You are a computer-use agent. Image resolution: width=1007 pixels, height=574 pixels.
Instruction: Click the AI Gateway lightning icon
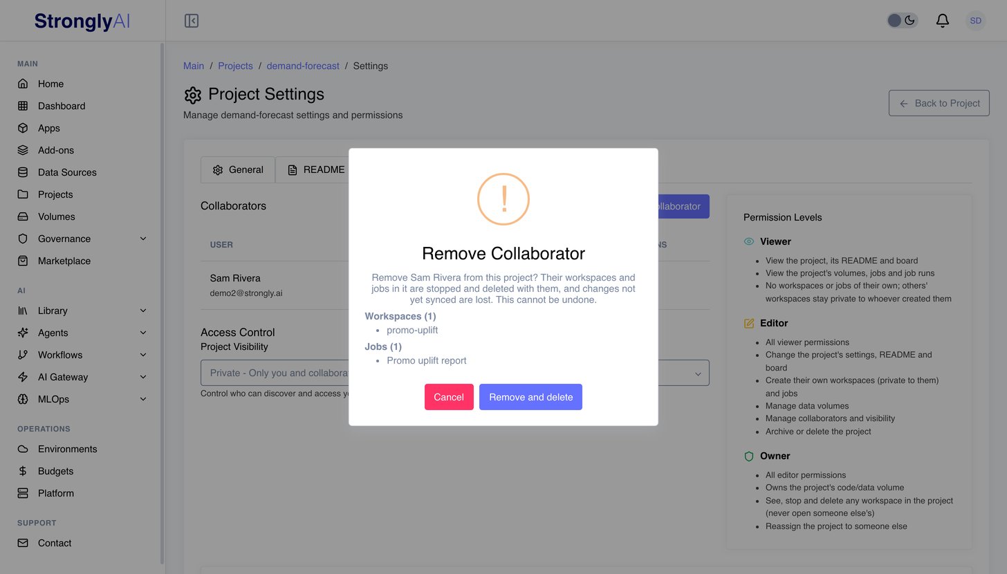[x=23, y=377]
